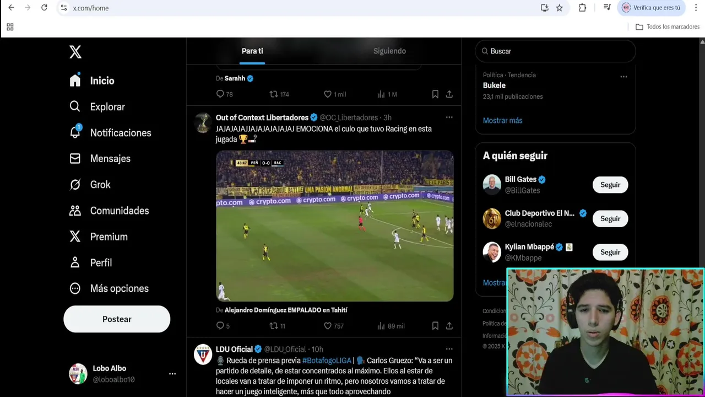The height and width of the screenshot is (397, 705).
Task: Like the post with 757 likes
Action: [333, 326]
